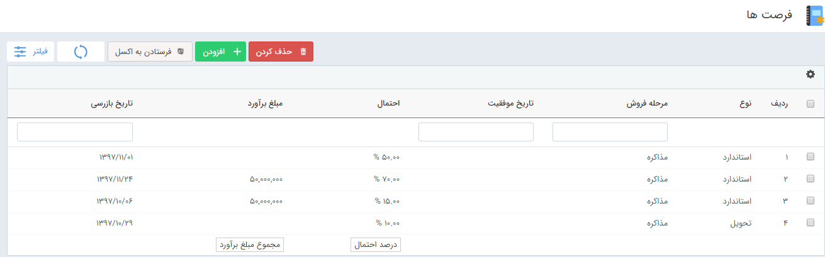Check the checkbox for row ۳

click(x=811, y=200)
